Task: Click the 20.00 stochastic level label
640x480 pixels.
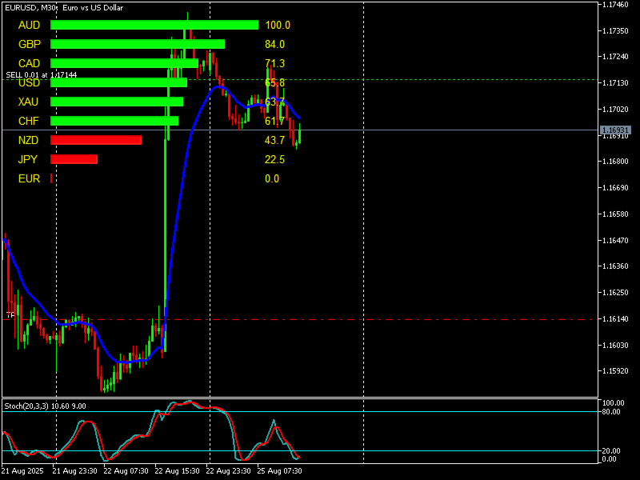Action: click(x=611, y=451)
